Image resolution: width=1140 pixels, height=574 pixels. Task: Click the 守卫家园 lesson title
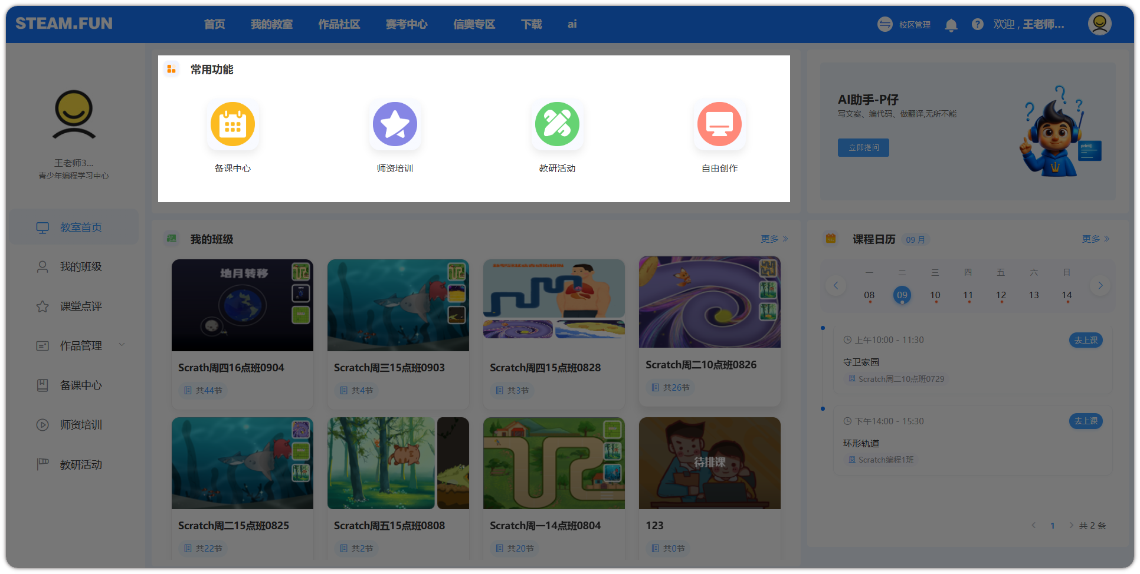[x=861, y=362]
